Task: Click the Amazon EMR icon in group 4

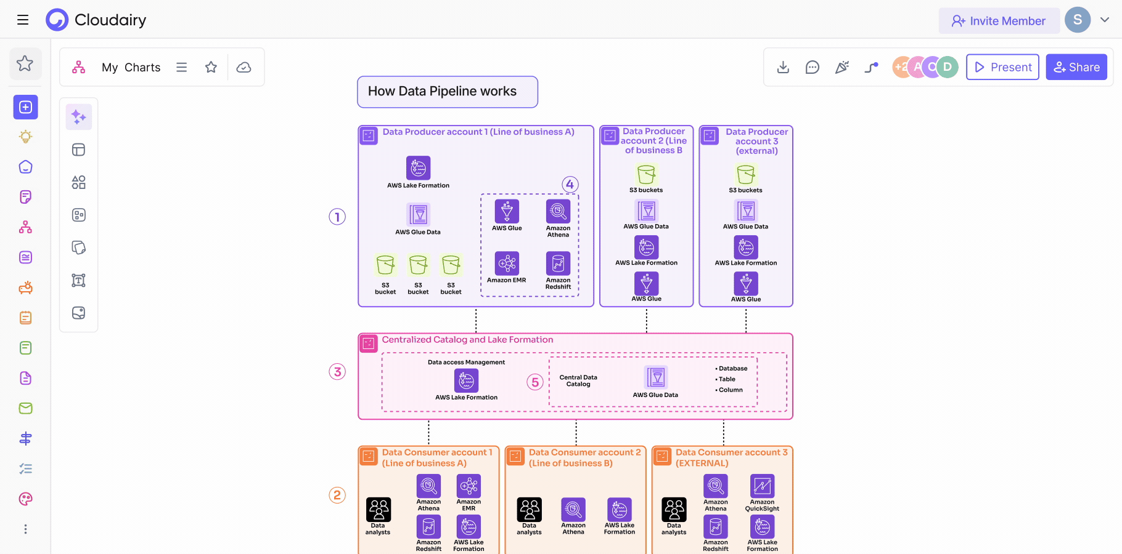Action: 507,263
